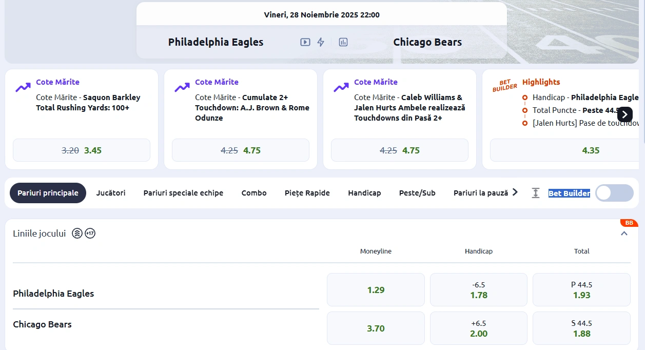Click the boosted odds icon on the A.J. Brown card

[181, 87]
